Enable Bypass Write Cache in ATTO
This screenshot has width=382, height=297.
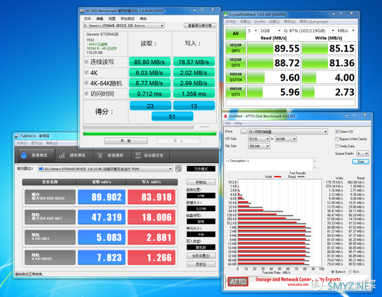click(x=337, y=139)
